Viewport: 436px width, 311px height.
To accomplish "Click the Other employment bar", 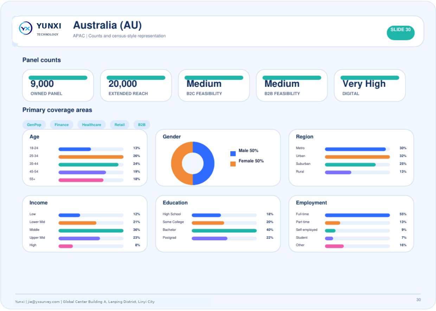I will tap(334, 246).
